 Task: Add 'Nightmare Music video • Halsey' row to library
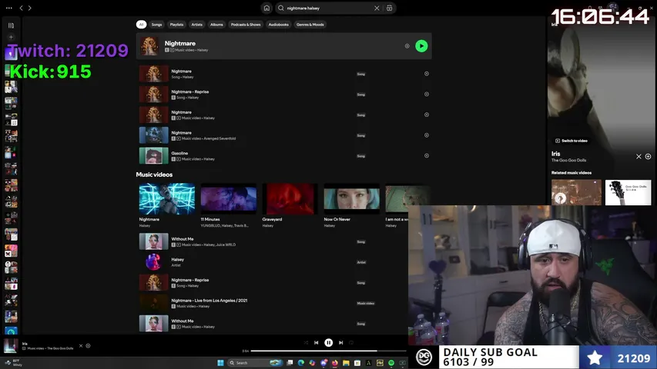coord(427,115)
